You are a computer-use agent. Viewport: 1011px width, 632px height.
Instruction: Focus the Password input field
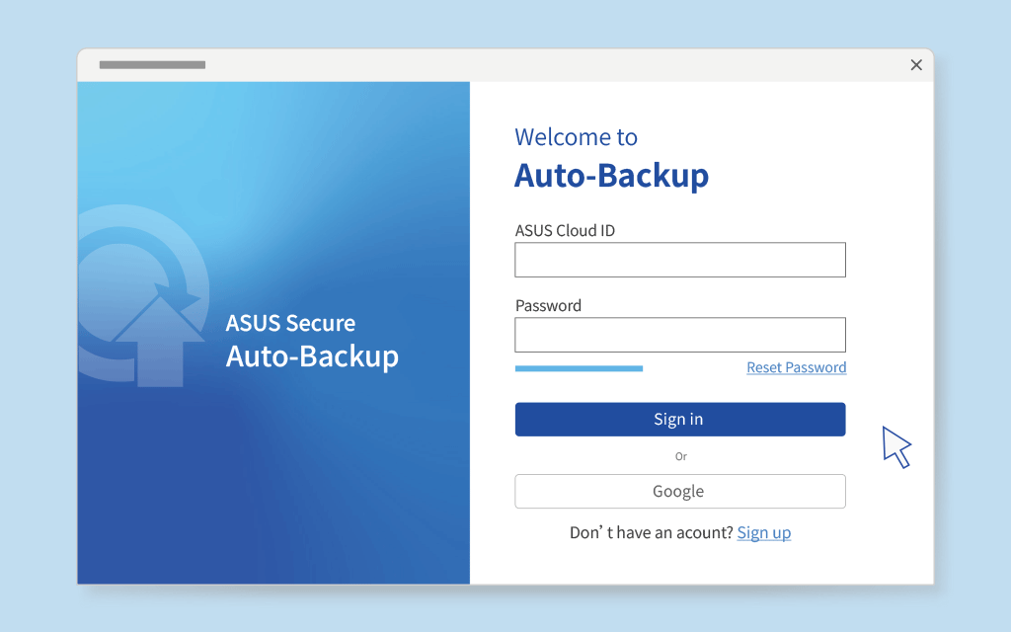[680, 335]
